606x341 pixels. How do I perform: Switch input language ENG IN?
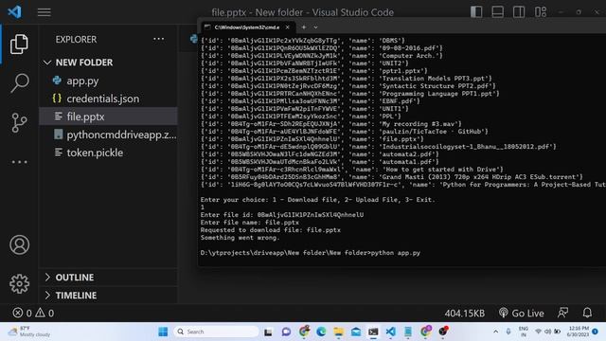tap(524, 332)
